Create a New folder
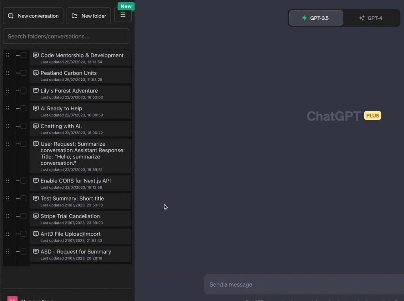The height and width of the screenshot is (301, 404). [89, 16]
